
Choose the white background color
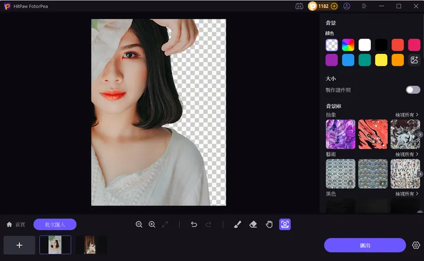(x=364, y=45)
